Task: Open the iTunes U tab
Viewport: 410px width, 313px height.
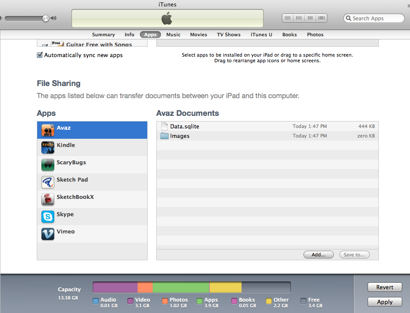Action: pyautogui.click(x=261, y=35)
